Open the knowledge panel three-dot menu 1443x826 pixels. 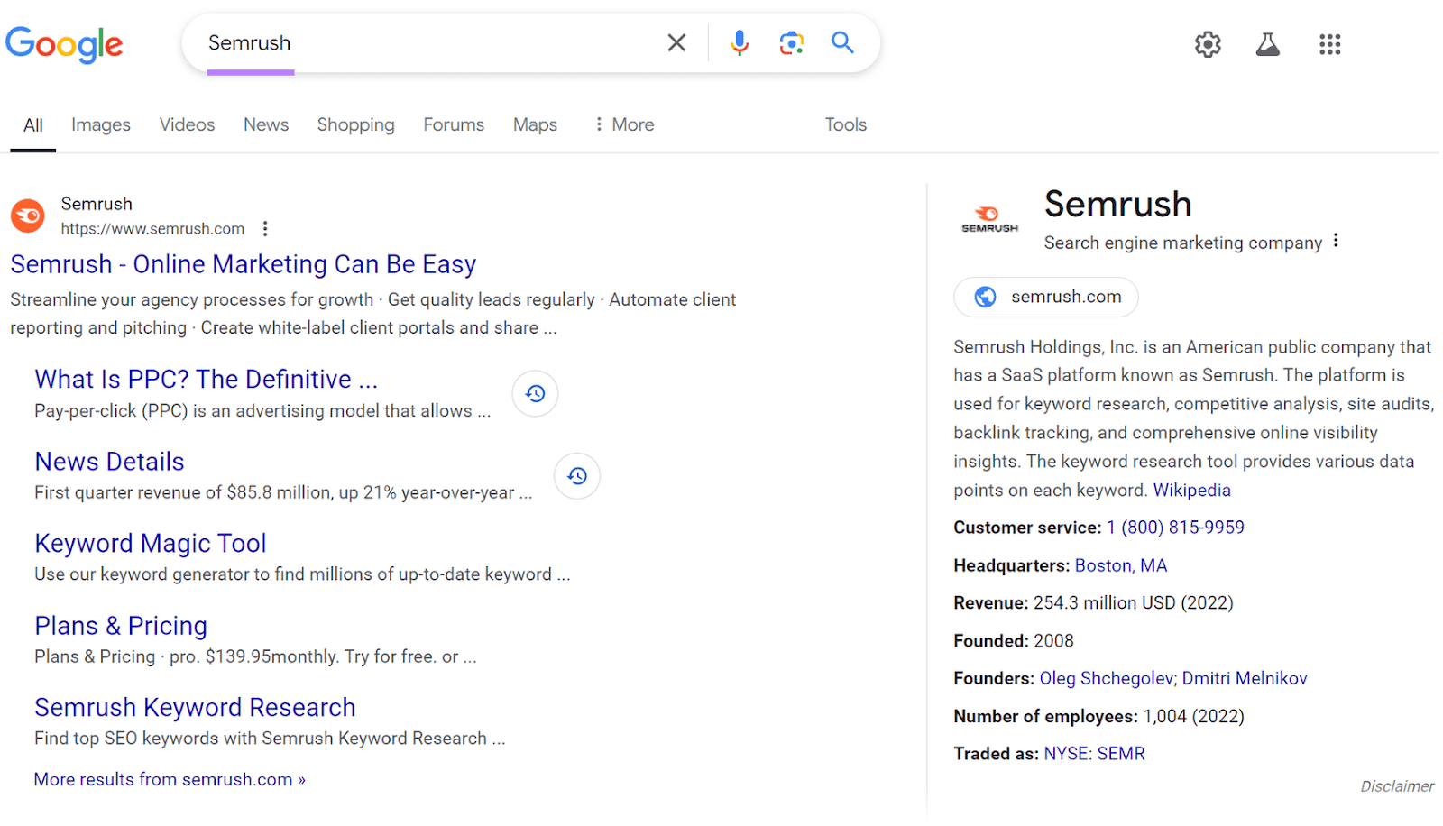point(1336,241)
